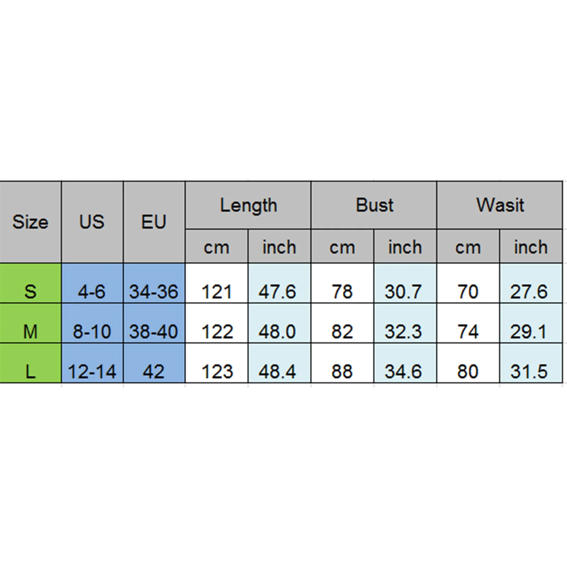Select the green S size cell

[30, 283]
